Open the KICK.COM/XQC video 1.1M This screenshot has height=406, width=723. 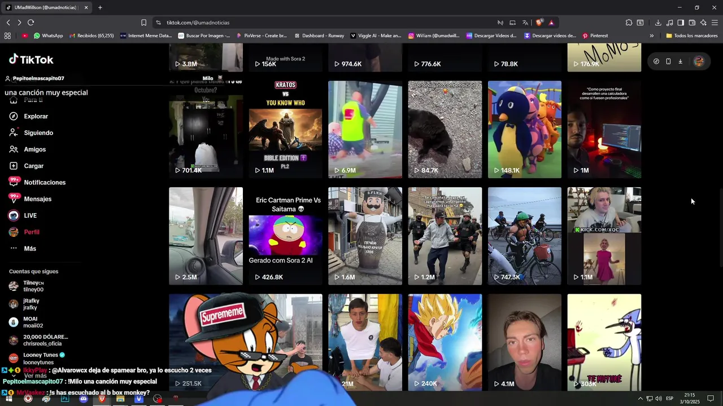click(604, 236)
